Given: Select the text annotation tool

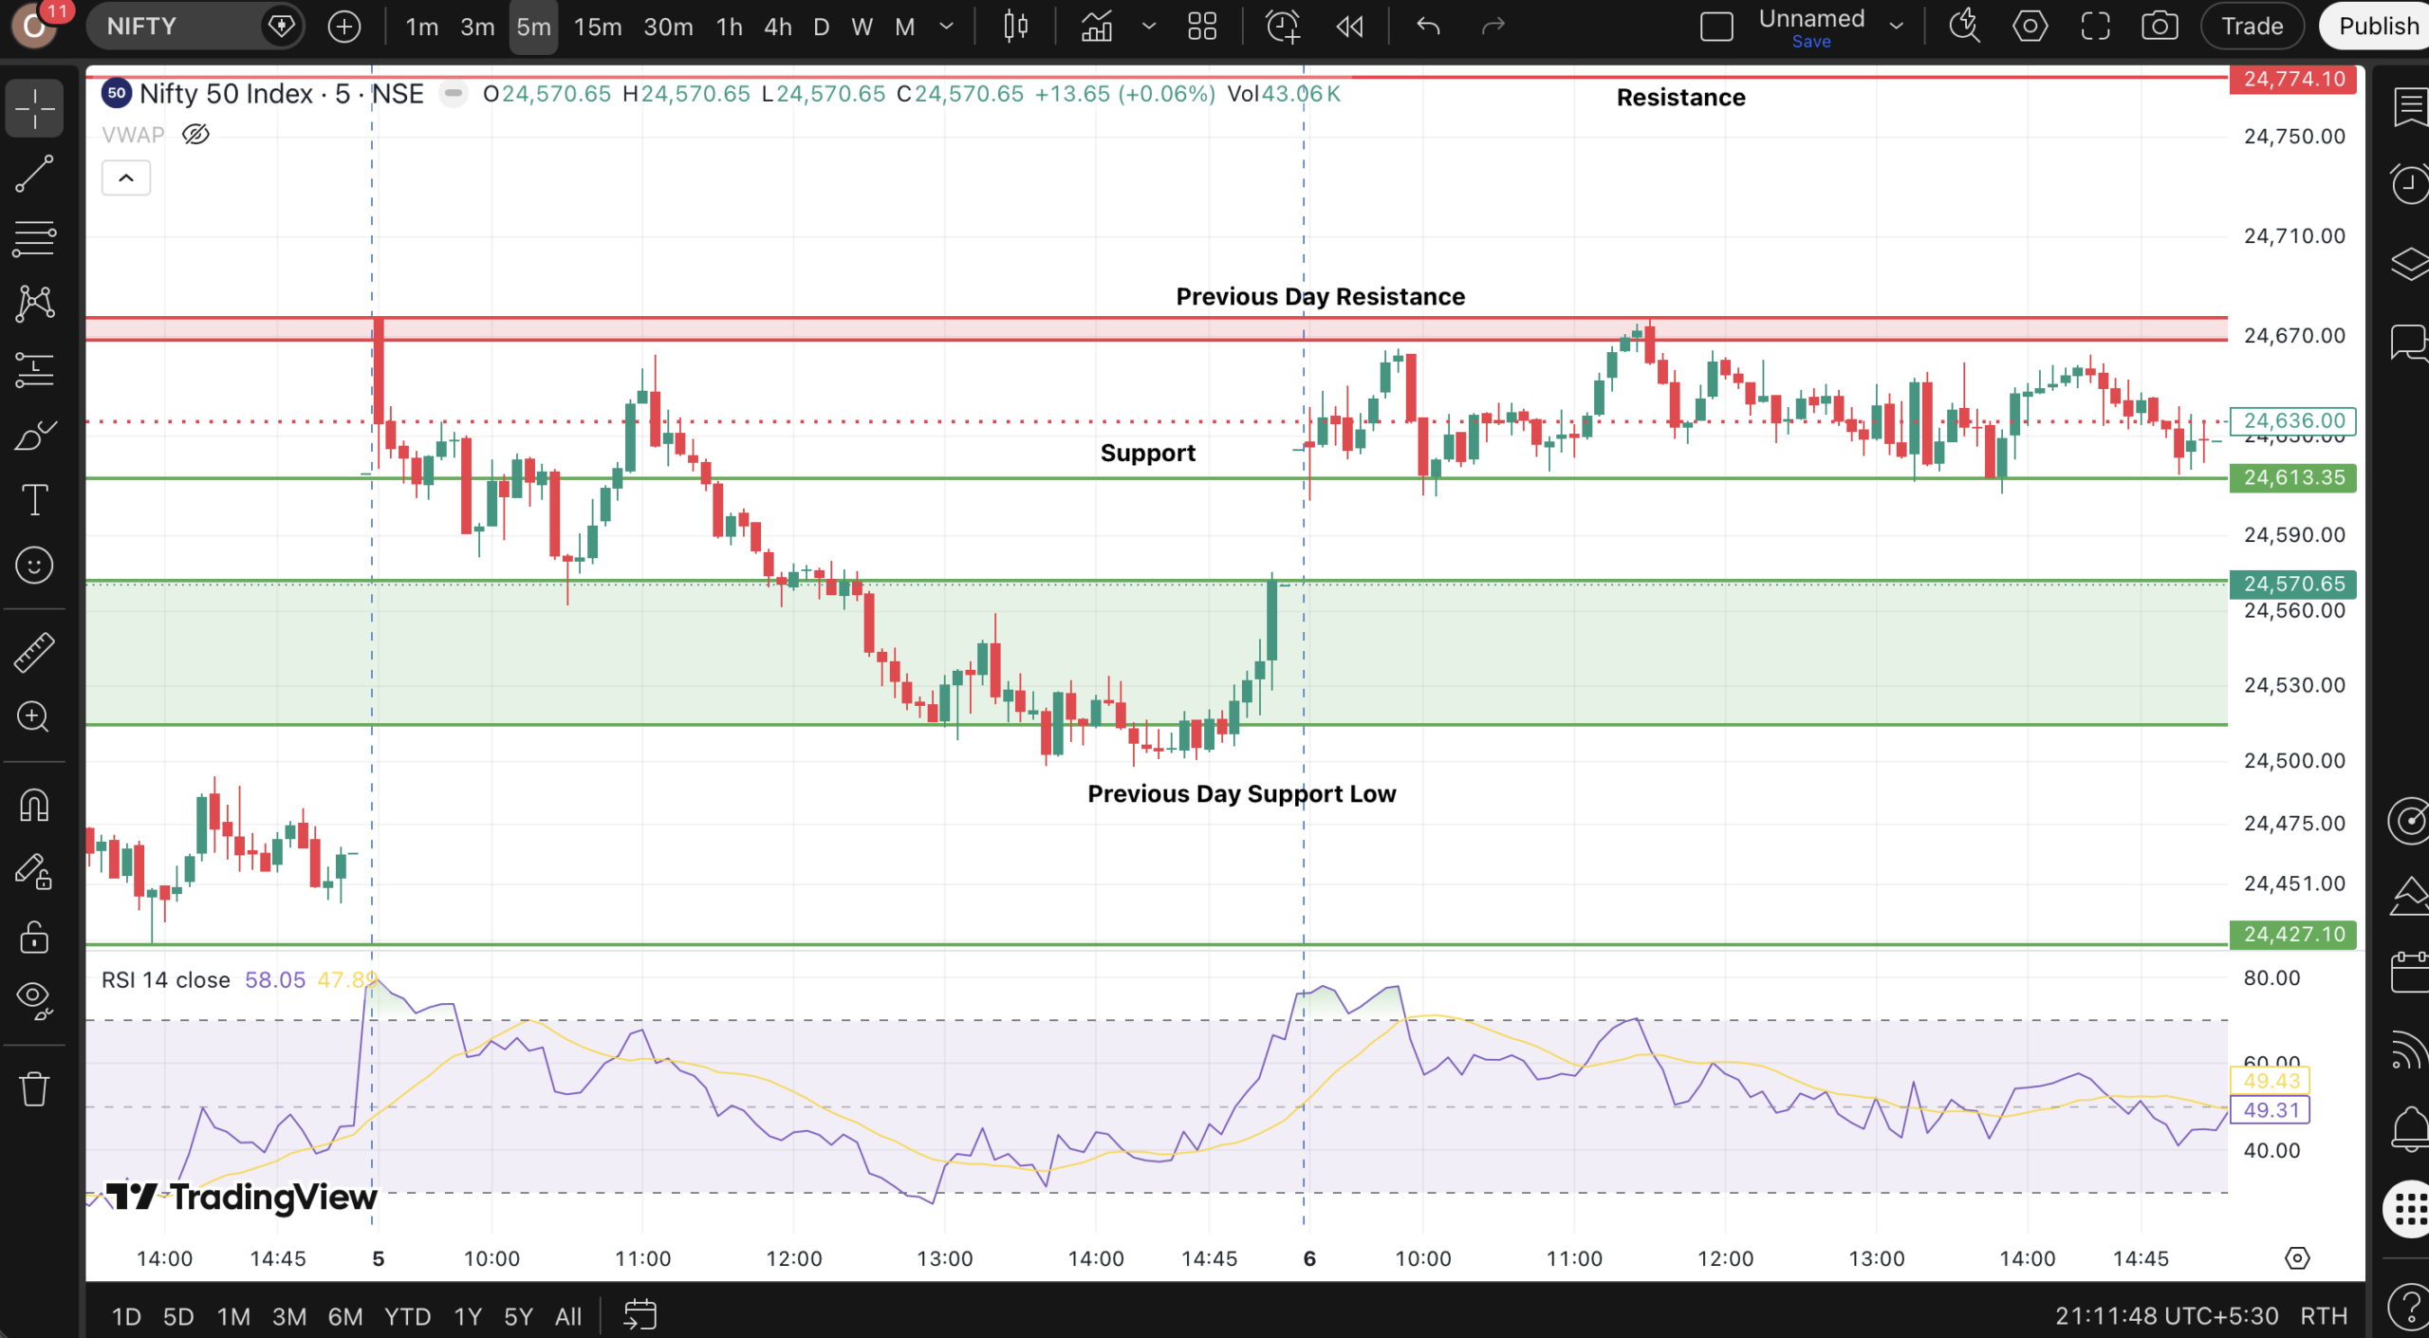Looking at the screenshot, I should 35,499.
